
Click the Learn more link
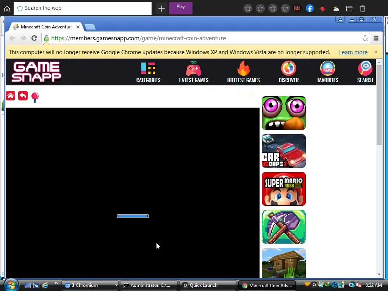353,52
